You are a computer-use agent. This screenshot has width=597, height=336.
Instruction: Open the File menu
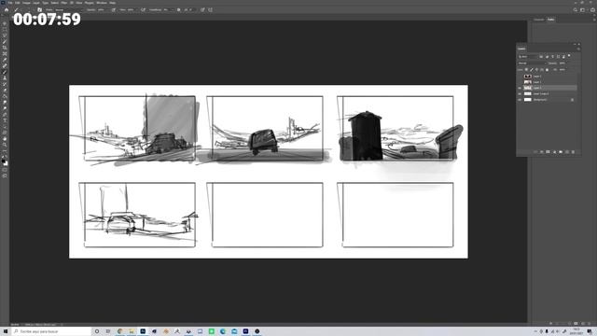tap(10, 3)
